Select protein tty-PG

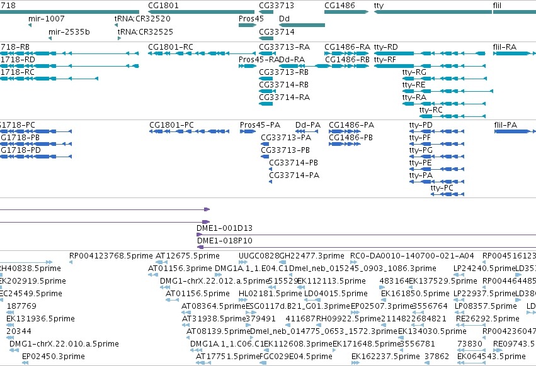pyautogui.click(x=437, y=157)
